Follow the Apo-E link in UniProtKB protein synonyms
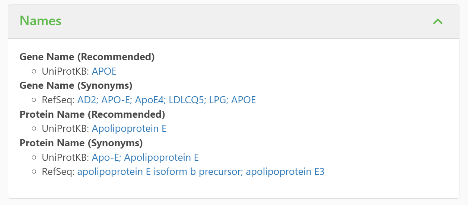This screenshot has height=205, width=468. coord(105,157)
